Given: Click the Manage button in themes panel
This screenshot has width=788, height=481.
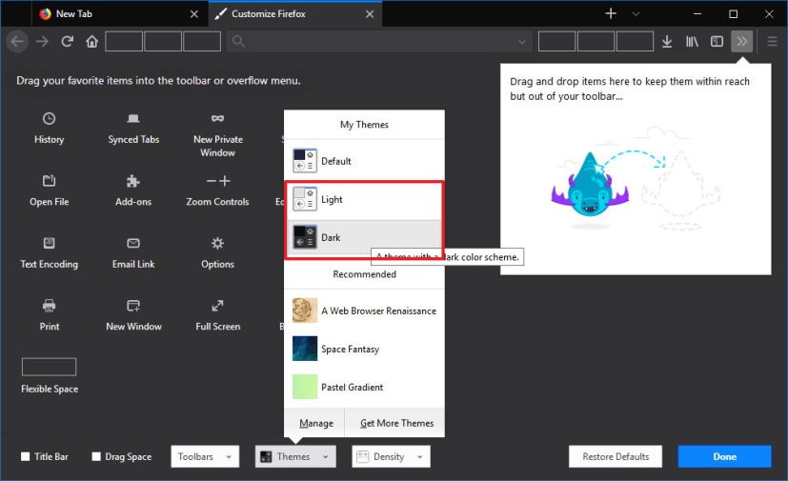Looking at the screenshot, I should point(316,423).
